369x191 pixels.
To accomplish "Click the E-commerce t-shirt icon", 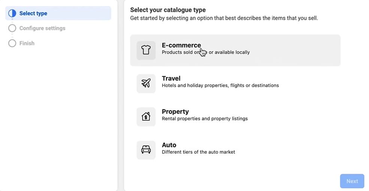I will pyautogui.click(x=146, y=50).
